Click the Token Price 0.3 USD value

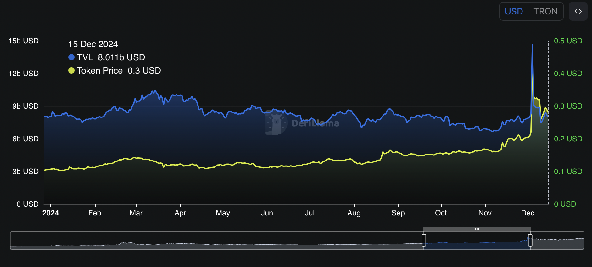click(x=144, y=71)
